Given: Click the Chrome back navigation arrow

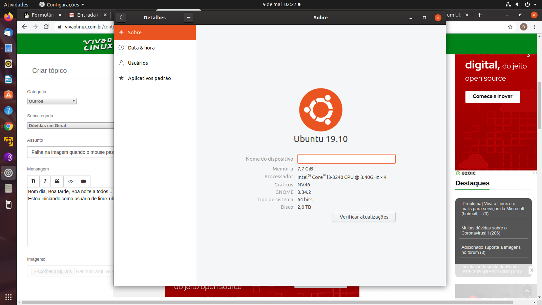Looking at the screenshot, I should pos(24,27).
